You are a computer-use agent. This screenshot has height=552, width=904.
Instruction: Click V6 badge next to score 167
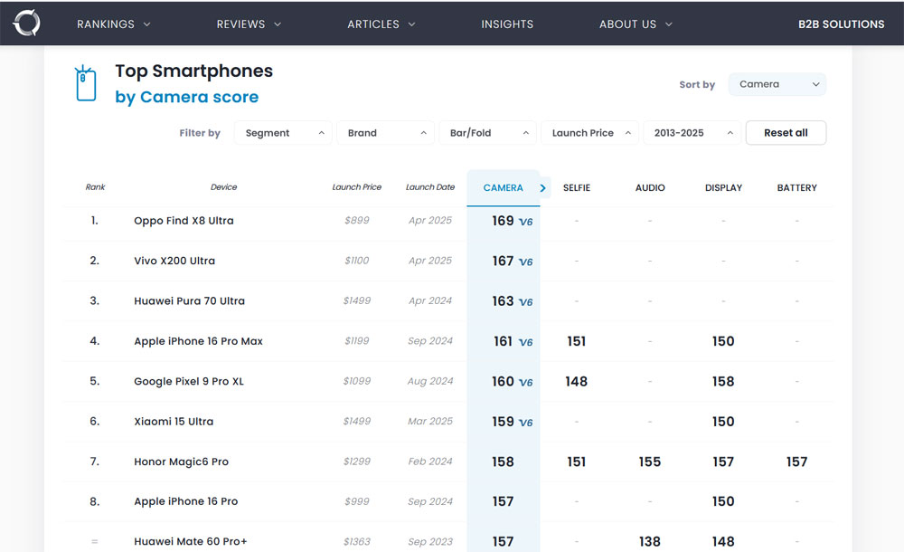coord(525,262)
